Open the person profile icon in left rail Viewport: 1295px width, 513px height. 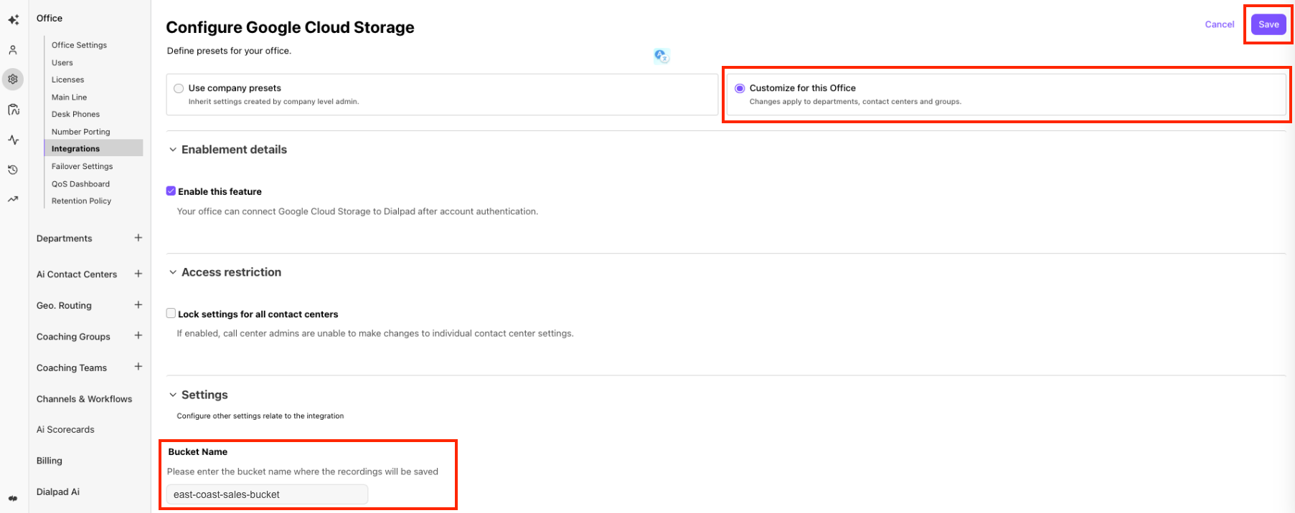point(13,50)
